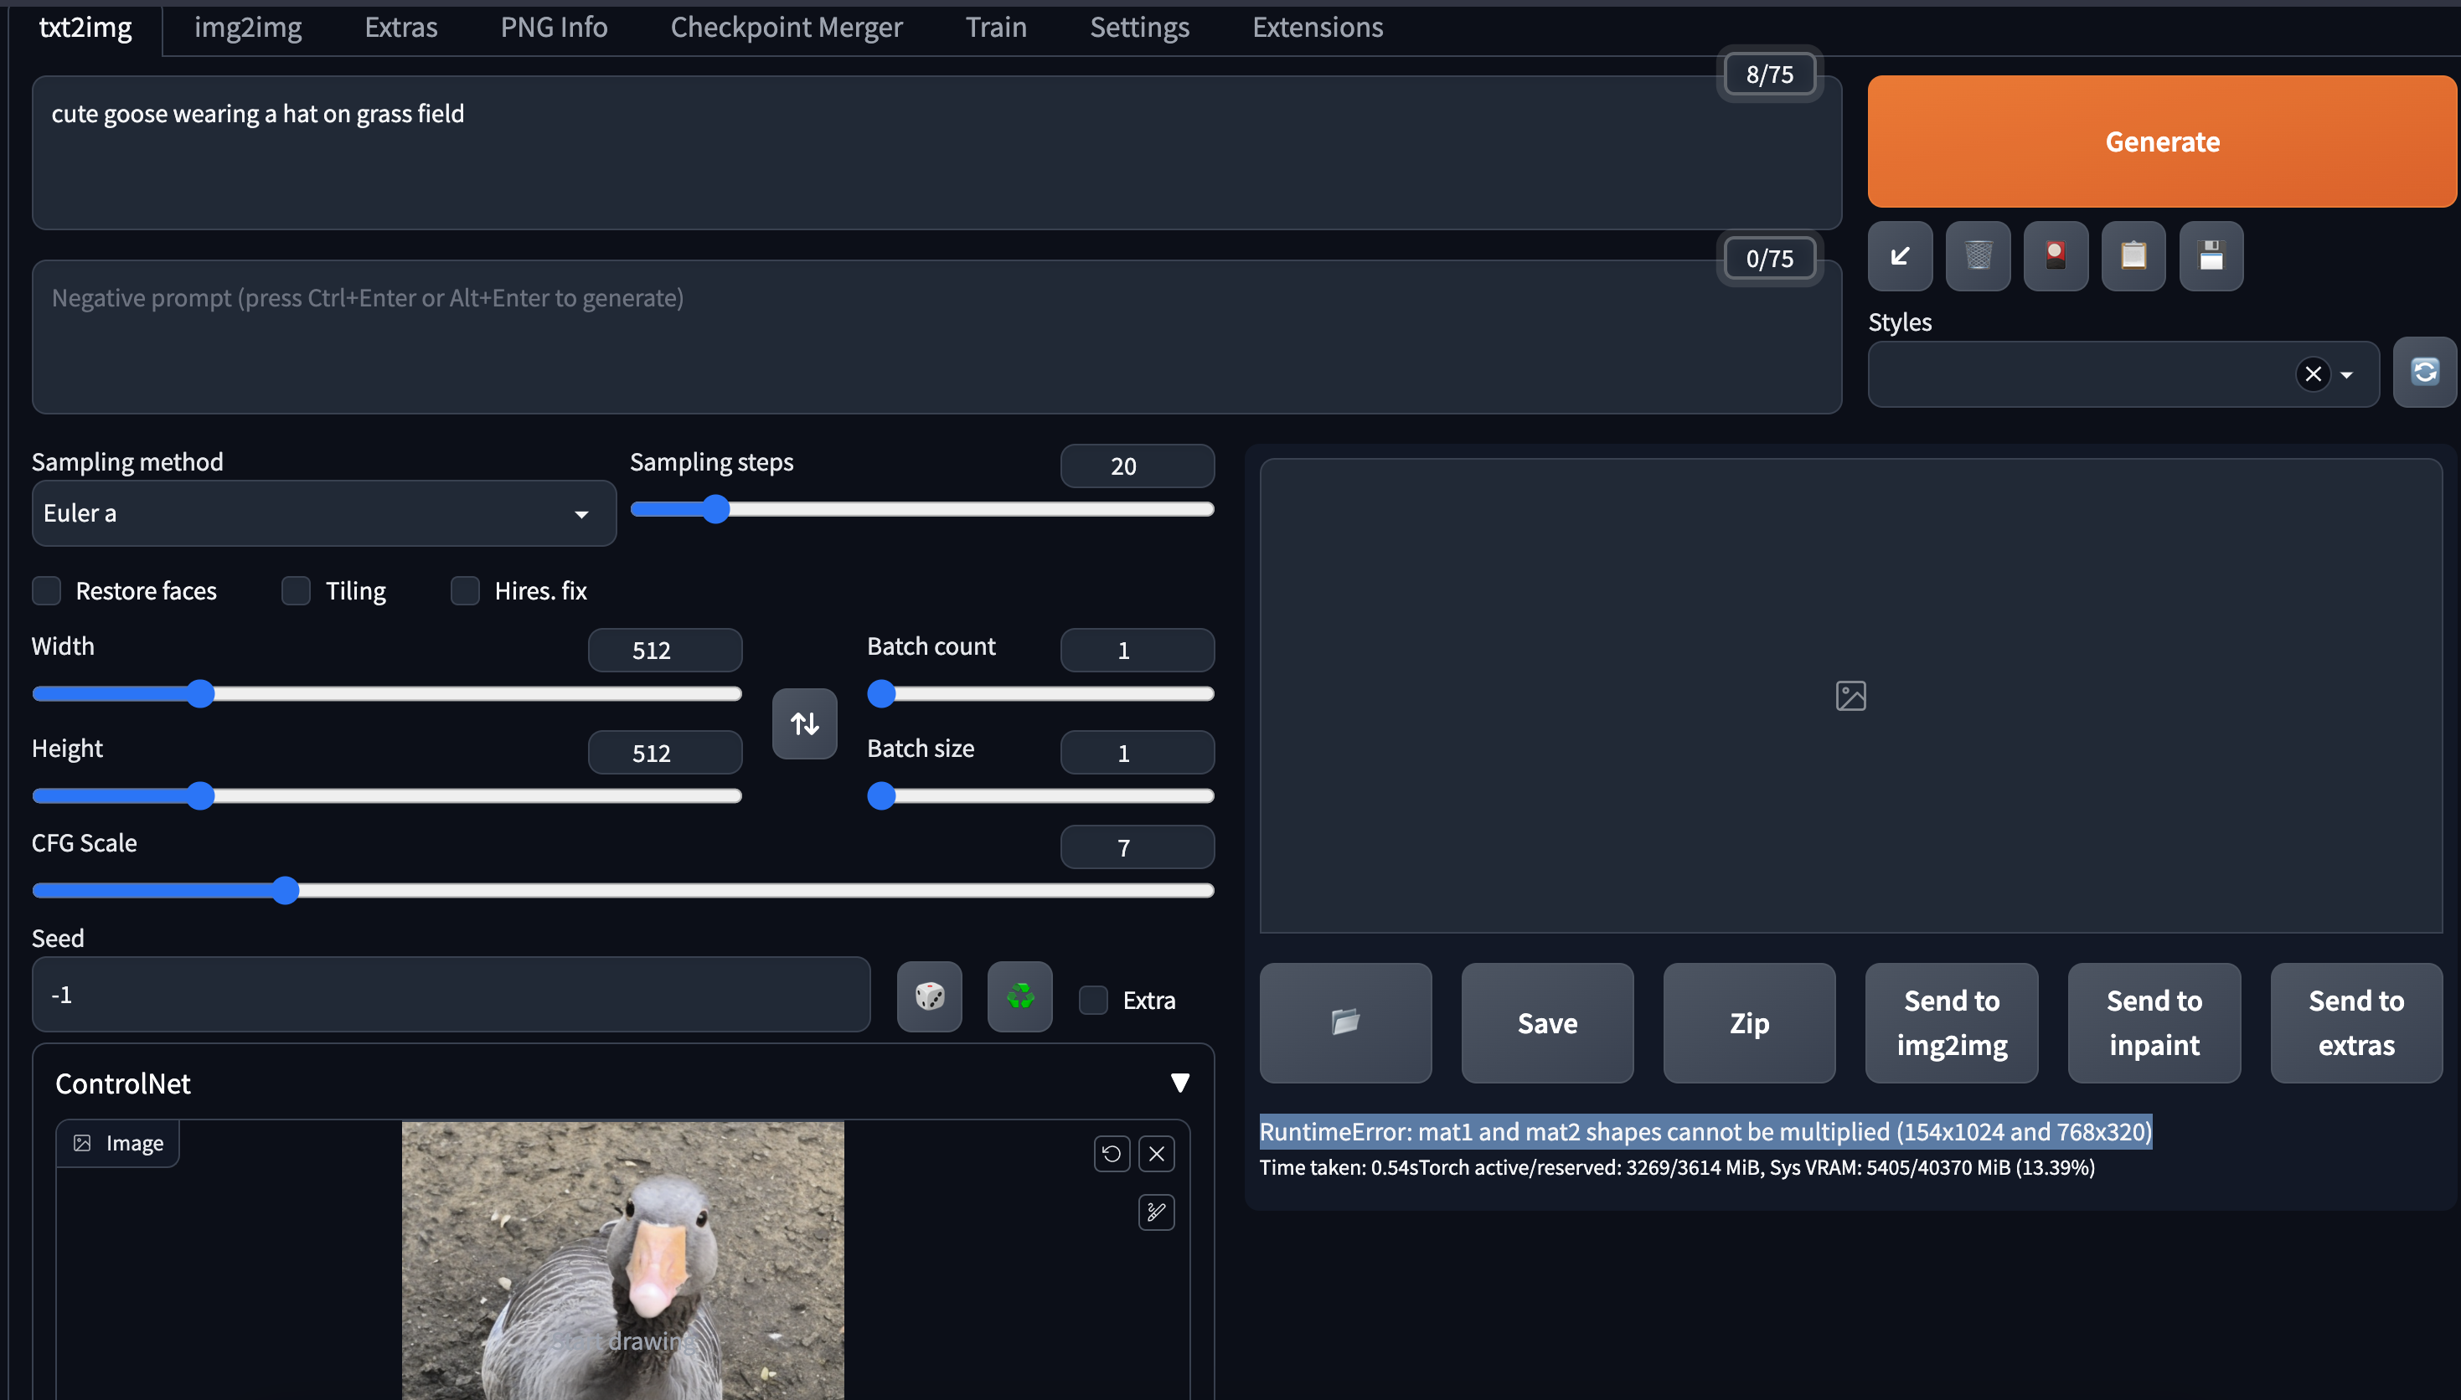2461x1400 pixels.
Task: Click the Zip button
Action: pyautogui.click(x=1749, y=1022)
